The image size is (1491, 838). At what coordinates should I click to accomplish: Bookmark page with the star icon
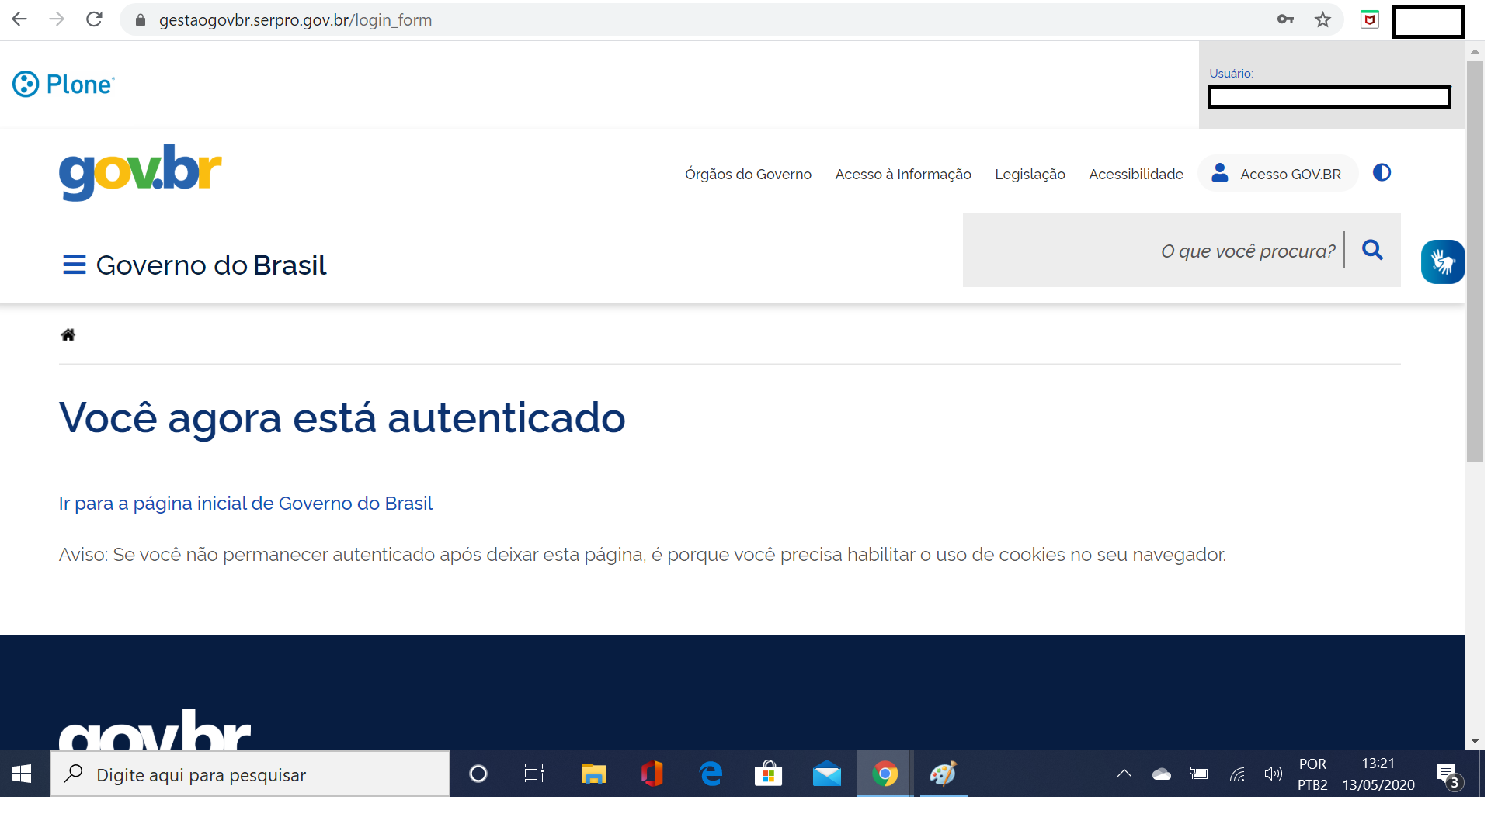pyautogui.click(x=1322, y=20)
